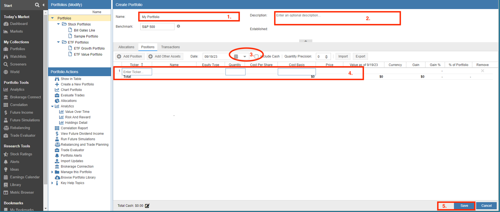This screenshot has height=212, width=500.
Task: Collapse the Portfolios root tree node
Action: click(x=52, y=18)
